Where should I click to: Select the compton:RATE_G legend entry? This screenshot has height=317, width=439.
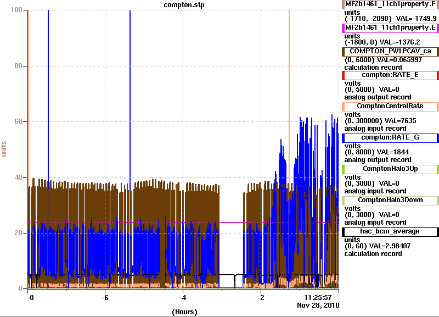[x=390, y=137]
